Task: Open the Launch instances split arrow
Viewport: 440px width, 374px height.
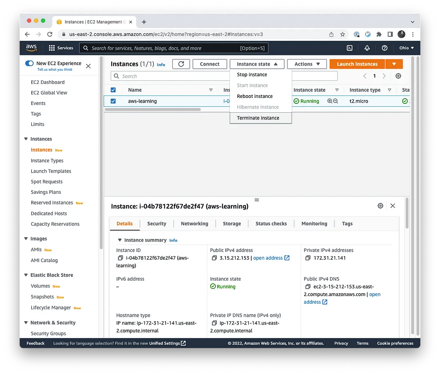Action: pos(394,64)
